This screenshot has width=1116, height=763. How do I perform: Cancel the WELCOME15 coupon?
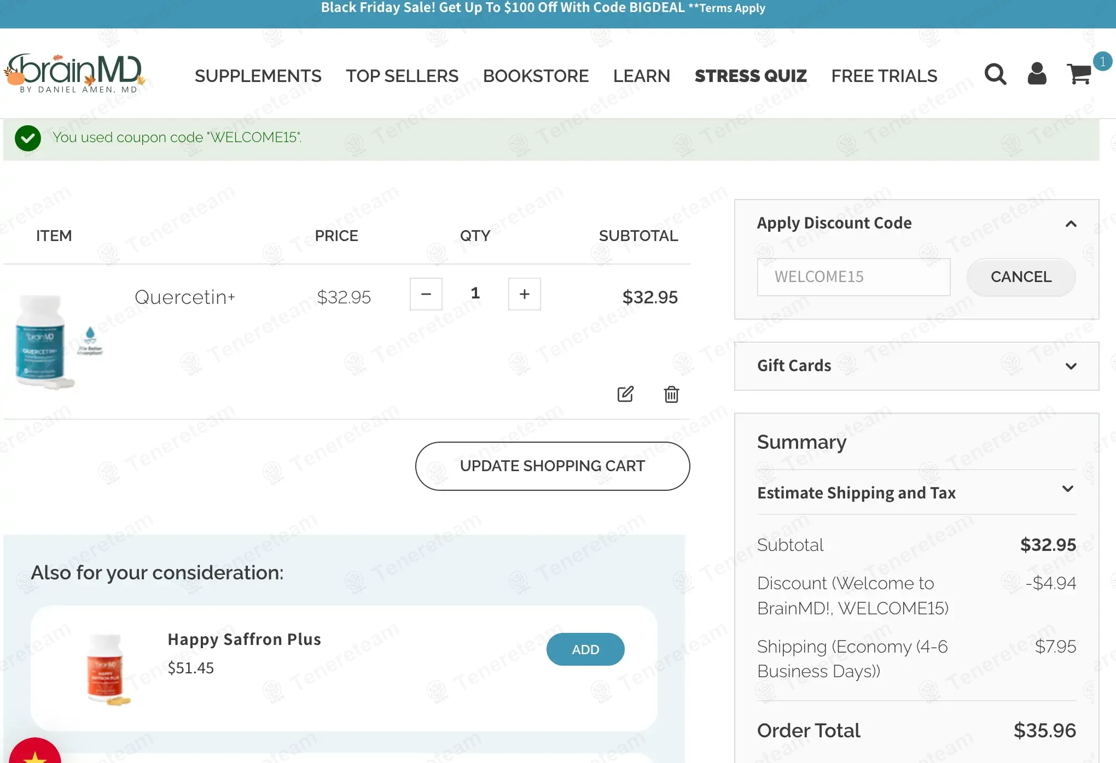pos(1021,277)
